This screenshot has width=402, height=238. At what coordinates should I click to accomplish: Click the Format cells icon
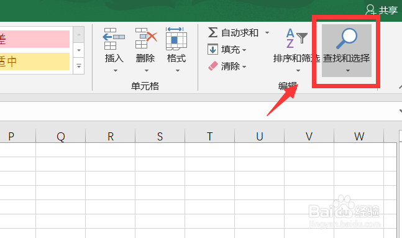tap(176, 39)
